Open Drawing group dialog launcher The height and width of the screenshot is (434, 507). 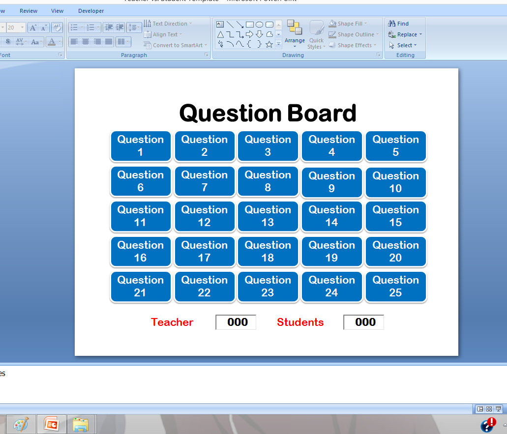click(x=378, y=55)
